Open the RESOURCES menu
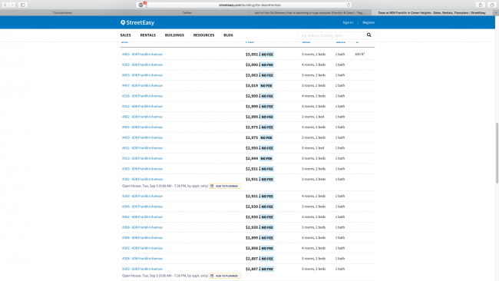 (x=203, y=35)
